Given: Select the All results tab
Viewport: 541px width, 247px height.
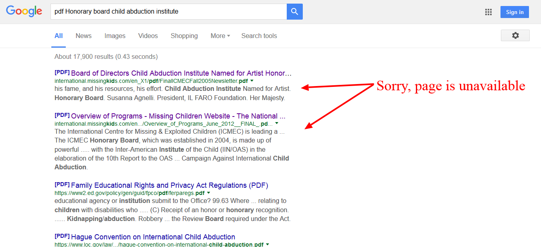Looking at the screenshot, I should coord(59,36).
